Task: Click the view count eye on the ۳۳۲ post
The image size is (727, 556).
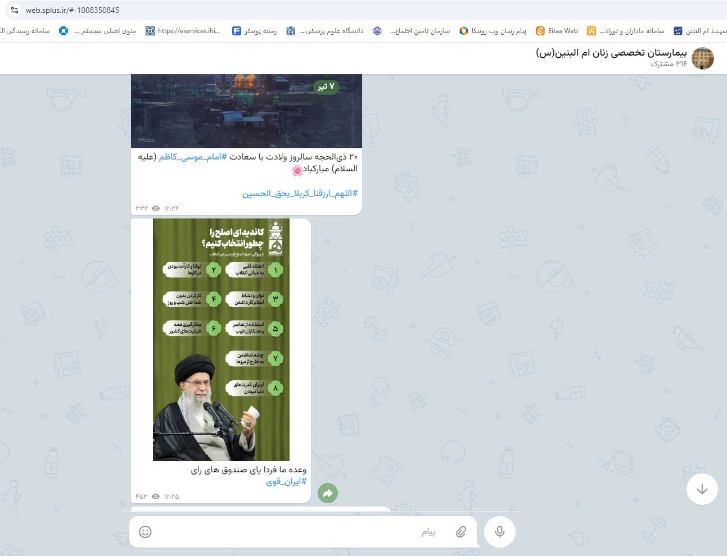Action: [x=156, y=208]
